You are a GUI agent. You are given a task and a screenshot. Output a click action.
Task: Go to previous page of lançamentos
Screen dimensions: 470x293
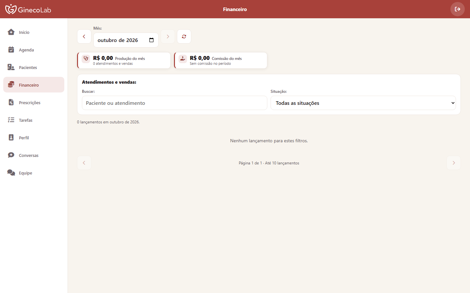[84, 163]
